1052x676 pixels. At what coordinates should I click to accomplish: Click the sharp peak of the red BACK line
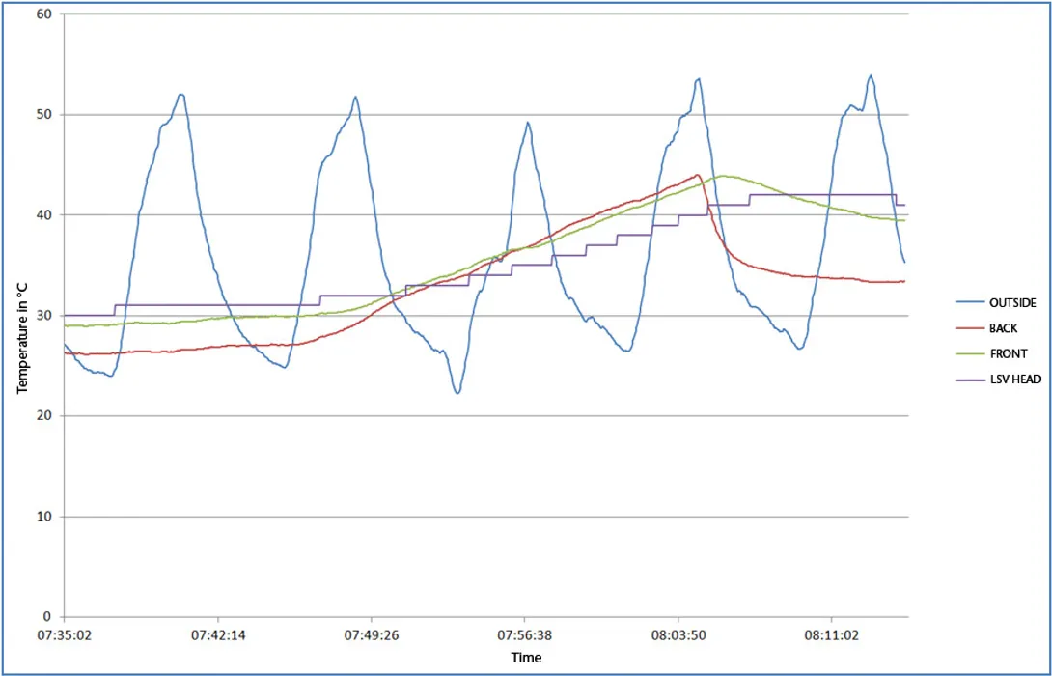point(697,175)
